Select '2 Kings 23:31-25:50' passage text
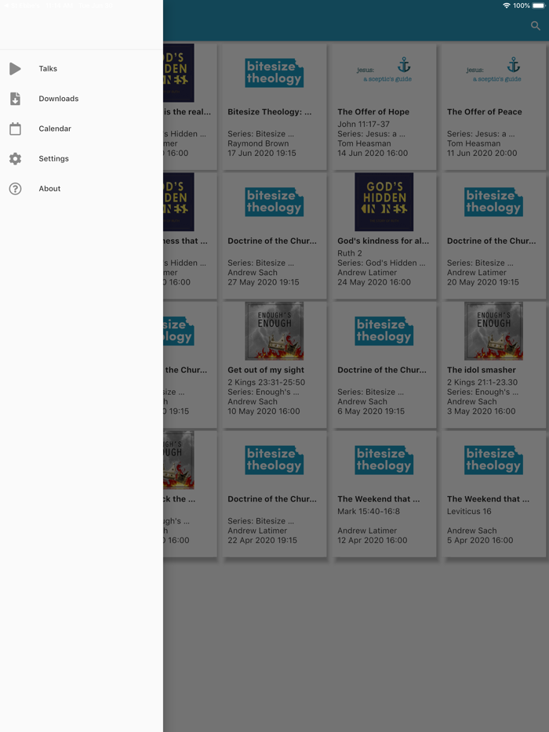Image resolution: width=549 pixels, height=732 pixels. (x=267, y=382)
